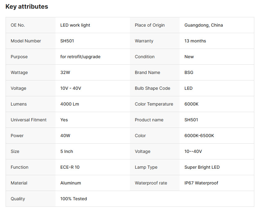Screen dimensions: 258x208
Task: Select the 32W wattage value
Action: (x=66, y=72)
